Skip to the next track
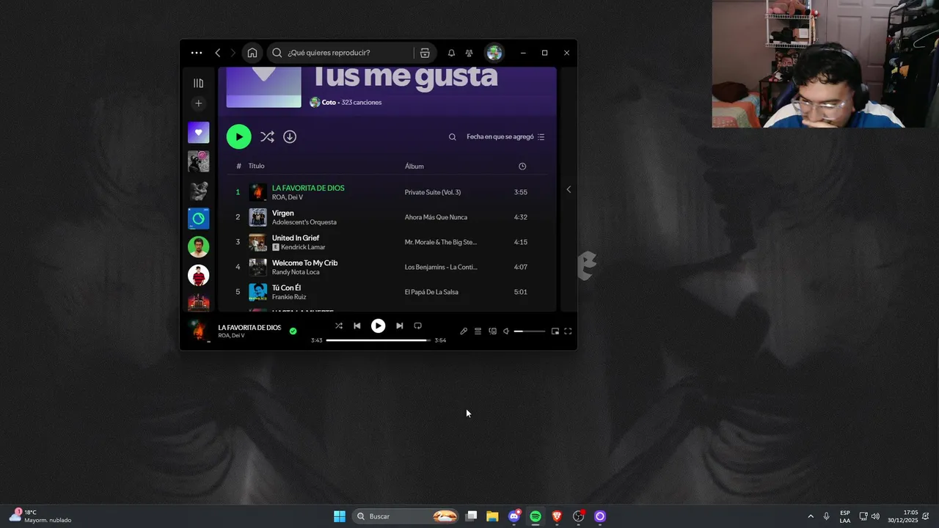 pos(399,326)
